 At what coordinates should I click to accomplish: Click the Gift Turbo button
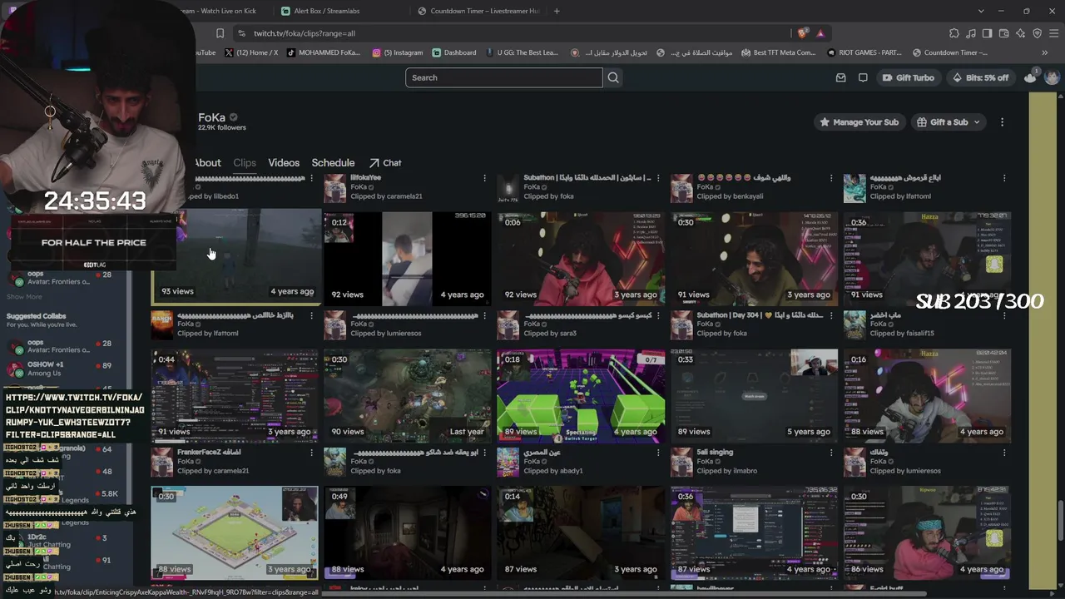[x=908, y=77]
